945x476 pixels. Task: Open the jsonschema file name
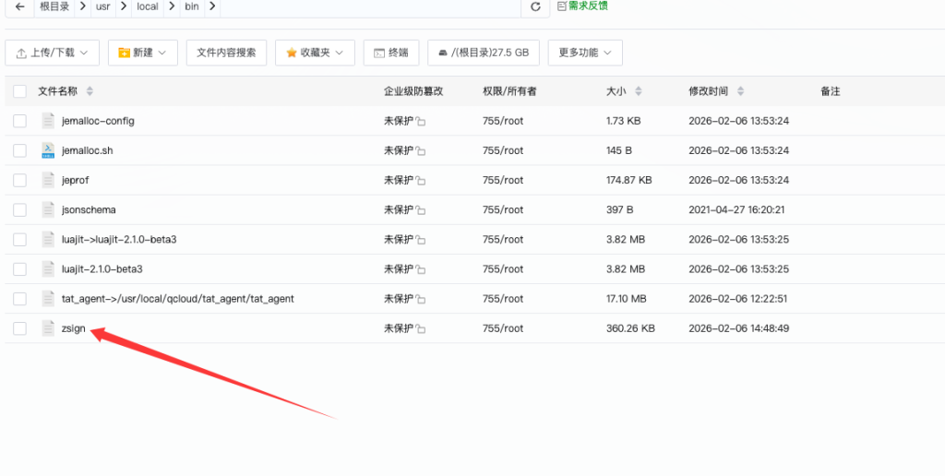pyautogui.click(x=89, y=210)
